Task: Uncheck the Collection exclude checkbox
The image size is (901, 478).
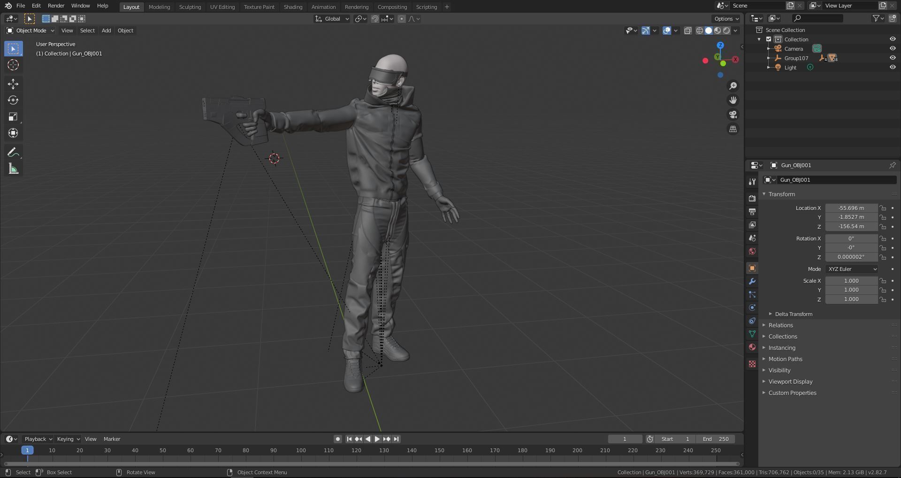Action: point(769,39)
